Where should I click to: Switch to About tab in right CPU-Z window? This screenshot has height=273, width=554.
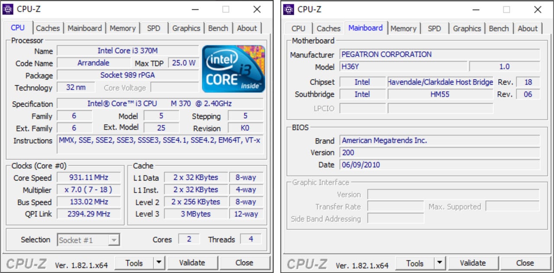[x=528, y=28]
